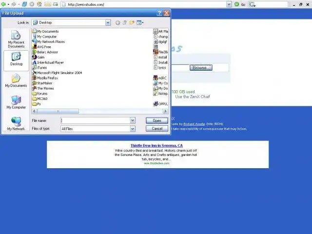This screenshot has width=312, height=234.
Task: Click the green Back arrow in browser toolbar
Action: click(x=3, y=4)
